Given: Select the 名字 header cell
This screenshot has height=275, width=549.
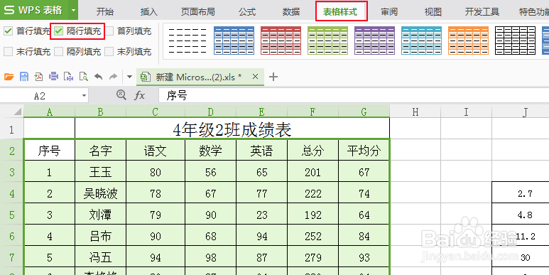Looking at the screenshot, I should coord(100,151).
